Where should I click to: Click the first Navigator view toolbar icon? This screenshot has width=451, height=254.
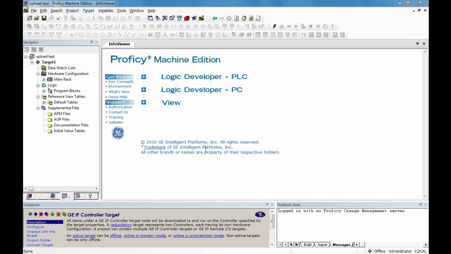click(x=26, y=50)
